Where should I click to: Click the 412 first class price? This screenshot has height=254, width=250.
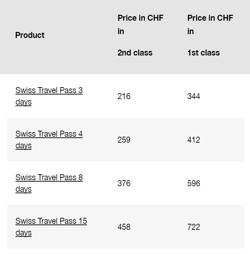pos(194,140)
